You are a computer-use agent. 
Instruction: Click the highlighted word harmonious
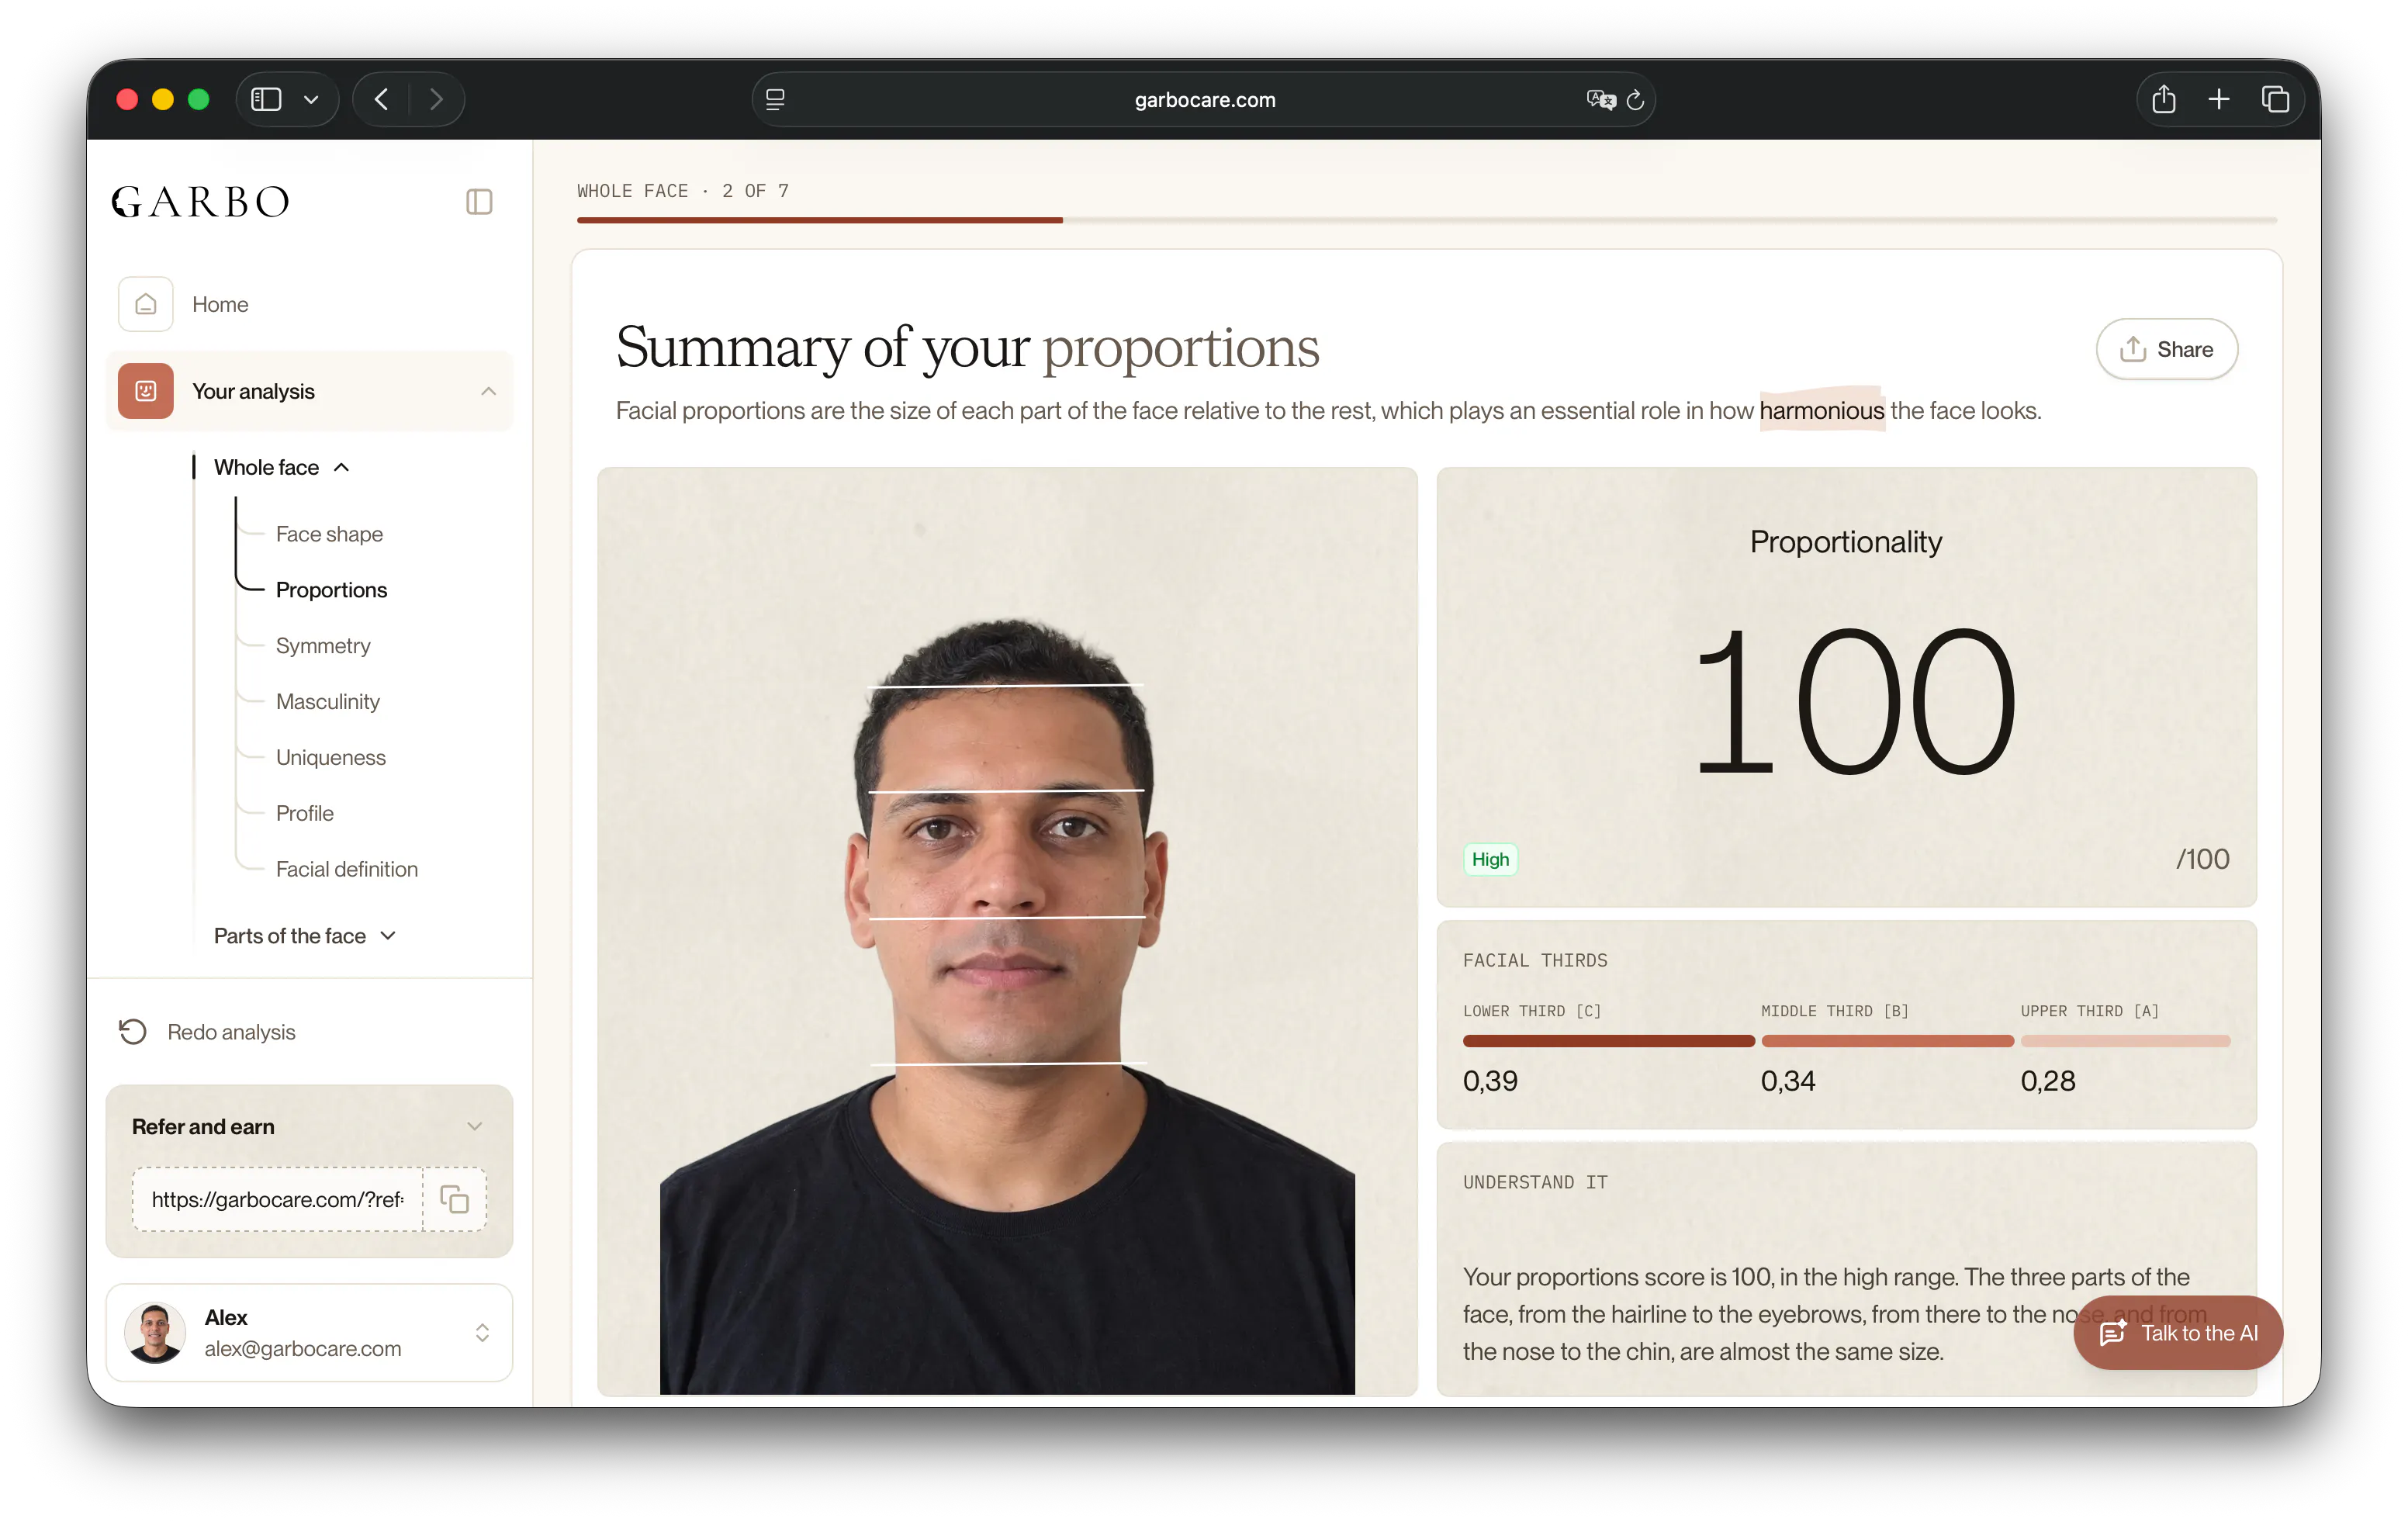[x=1821, y=410]
